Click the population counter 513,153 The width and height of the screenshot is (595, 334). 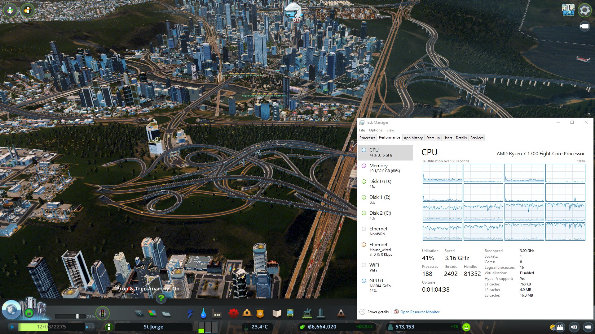tap(405, 327)
